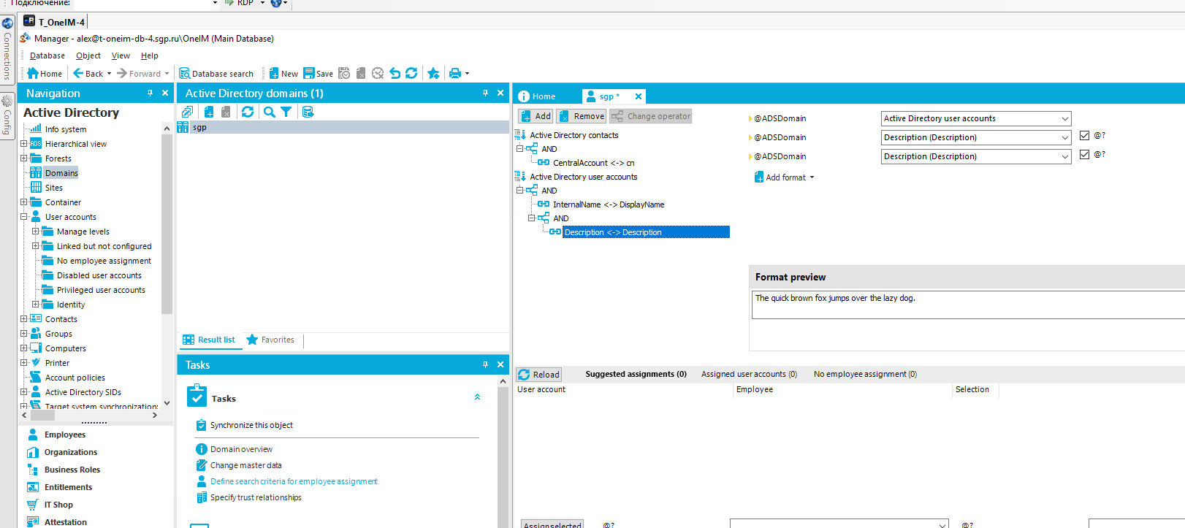The image size is (1185, 528).
Task: Click Synchronize this object task
Action: (x=251, y=425)
